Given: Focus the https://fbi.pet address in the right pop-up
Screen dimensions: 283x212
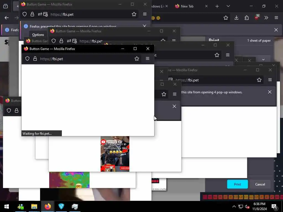Looking at the screenshot, I should coord(187,80).
